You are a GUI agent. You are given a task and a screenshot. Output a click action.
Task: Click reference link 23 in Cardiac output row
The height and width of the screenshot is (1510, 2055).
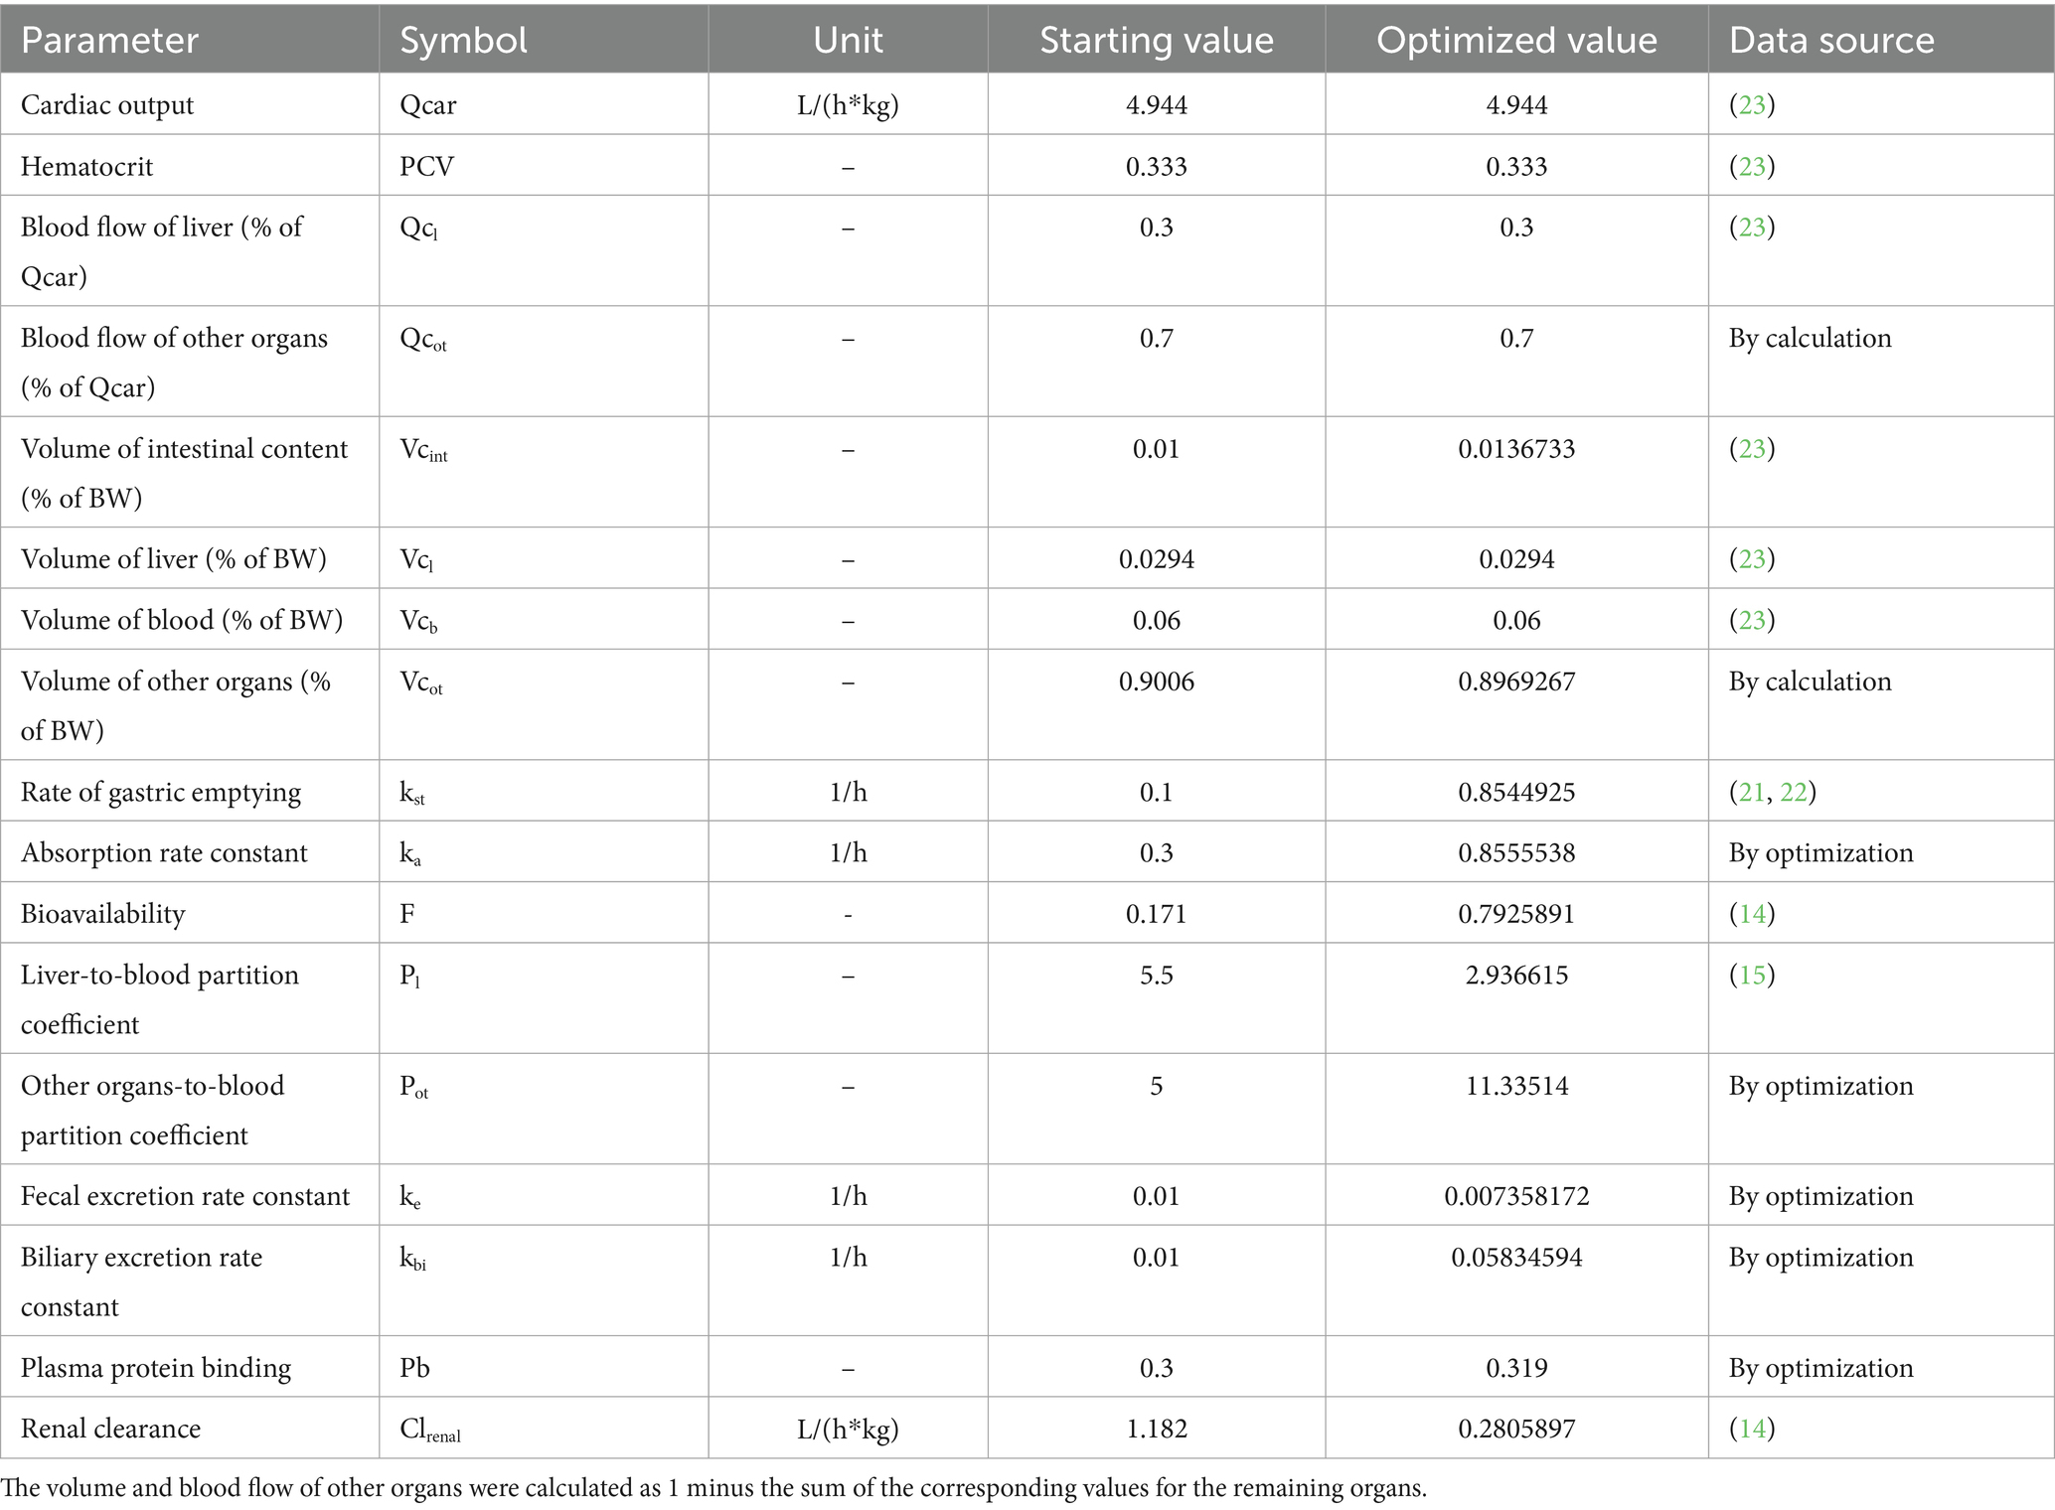[1752, 104]
